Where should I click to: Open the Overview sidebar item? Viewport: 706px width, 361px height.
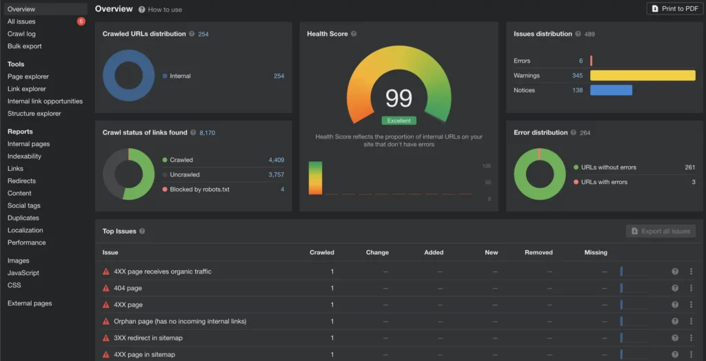pyautogui.click(x=44, y=9)
